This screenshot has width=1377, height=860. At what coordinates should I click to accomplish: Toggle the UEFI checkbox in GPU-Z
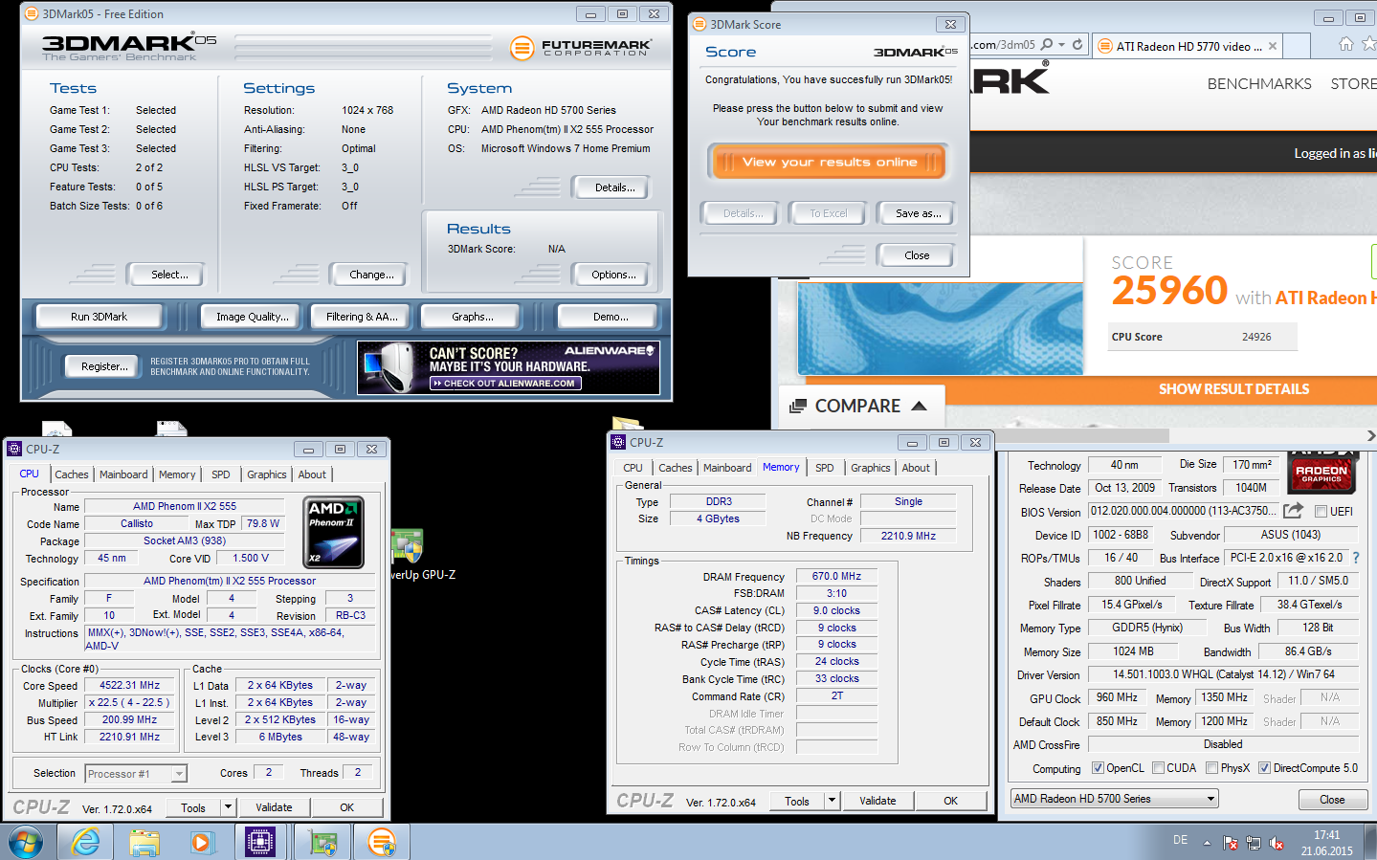tap(1321, 512)
